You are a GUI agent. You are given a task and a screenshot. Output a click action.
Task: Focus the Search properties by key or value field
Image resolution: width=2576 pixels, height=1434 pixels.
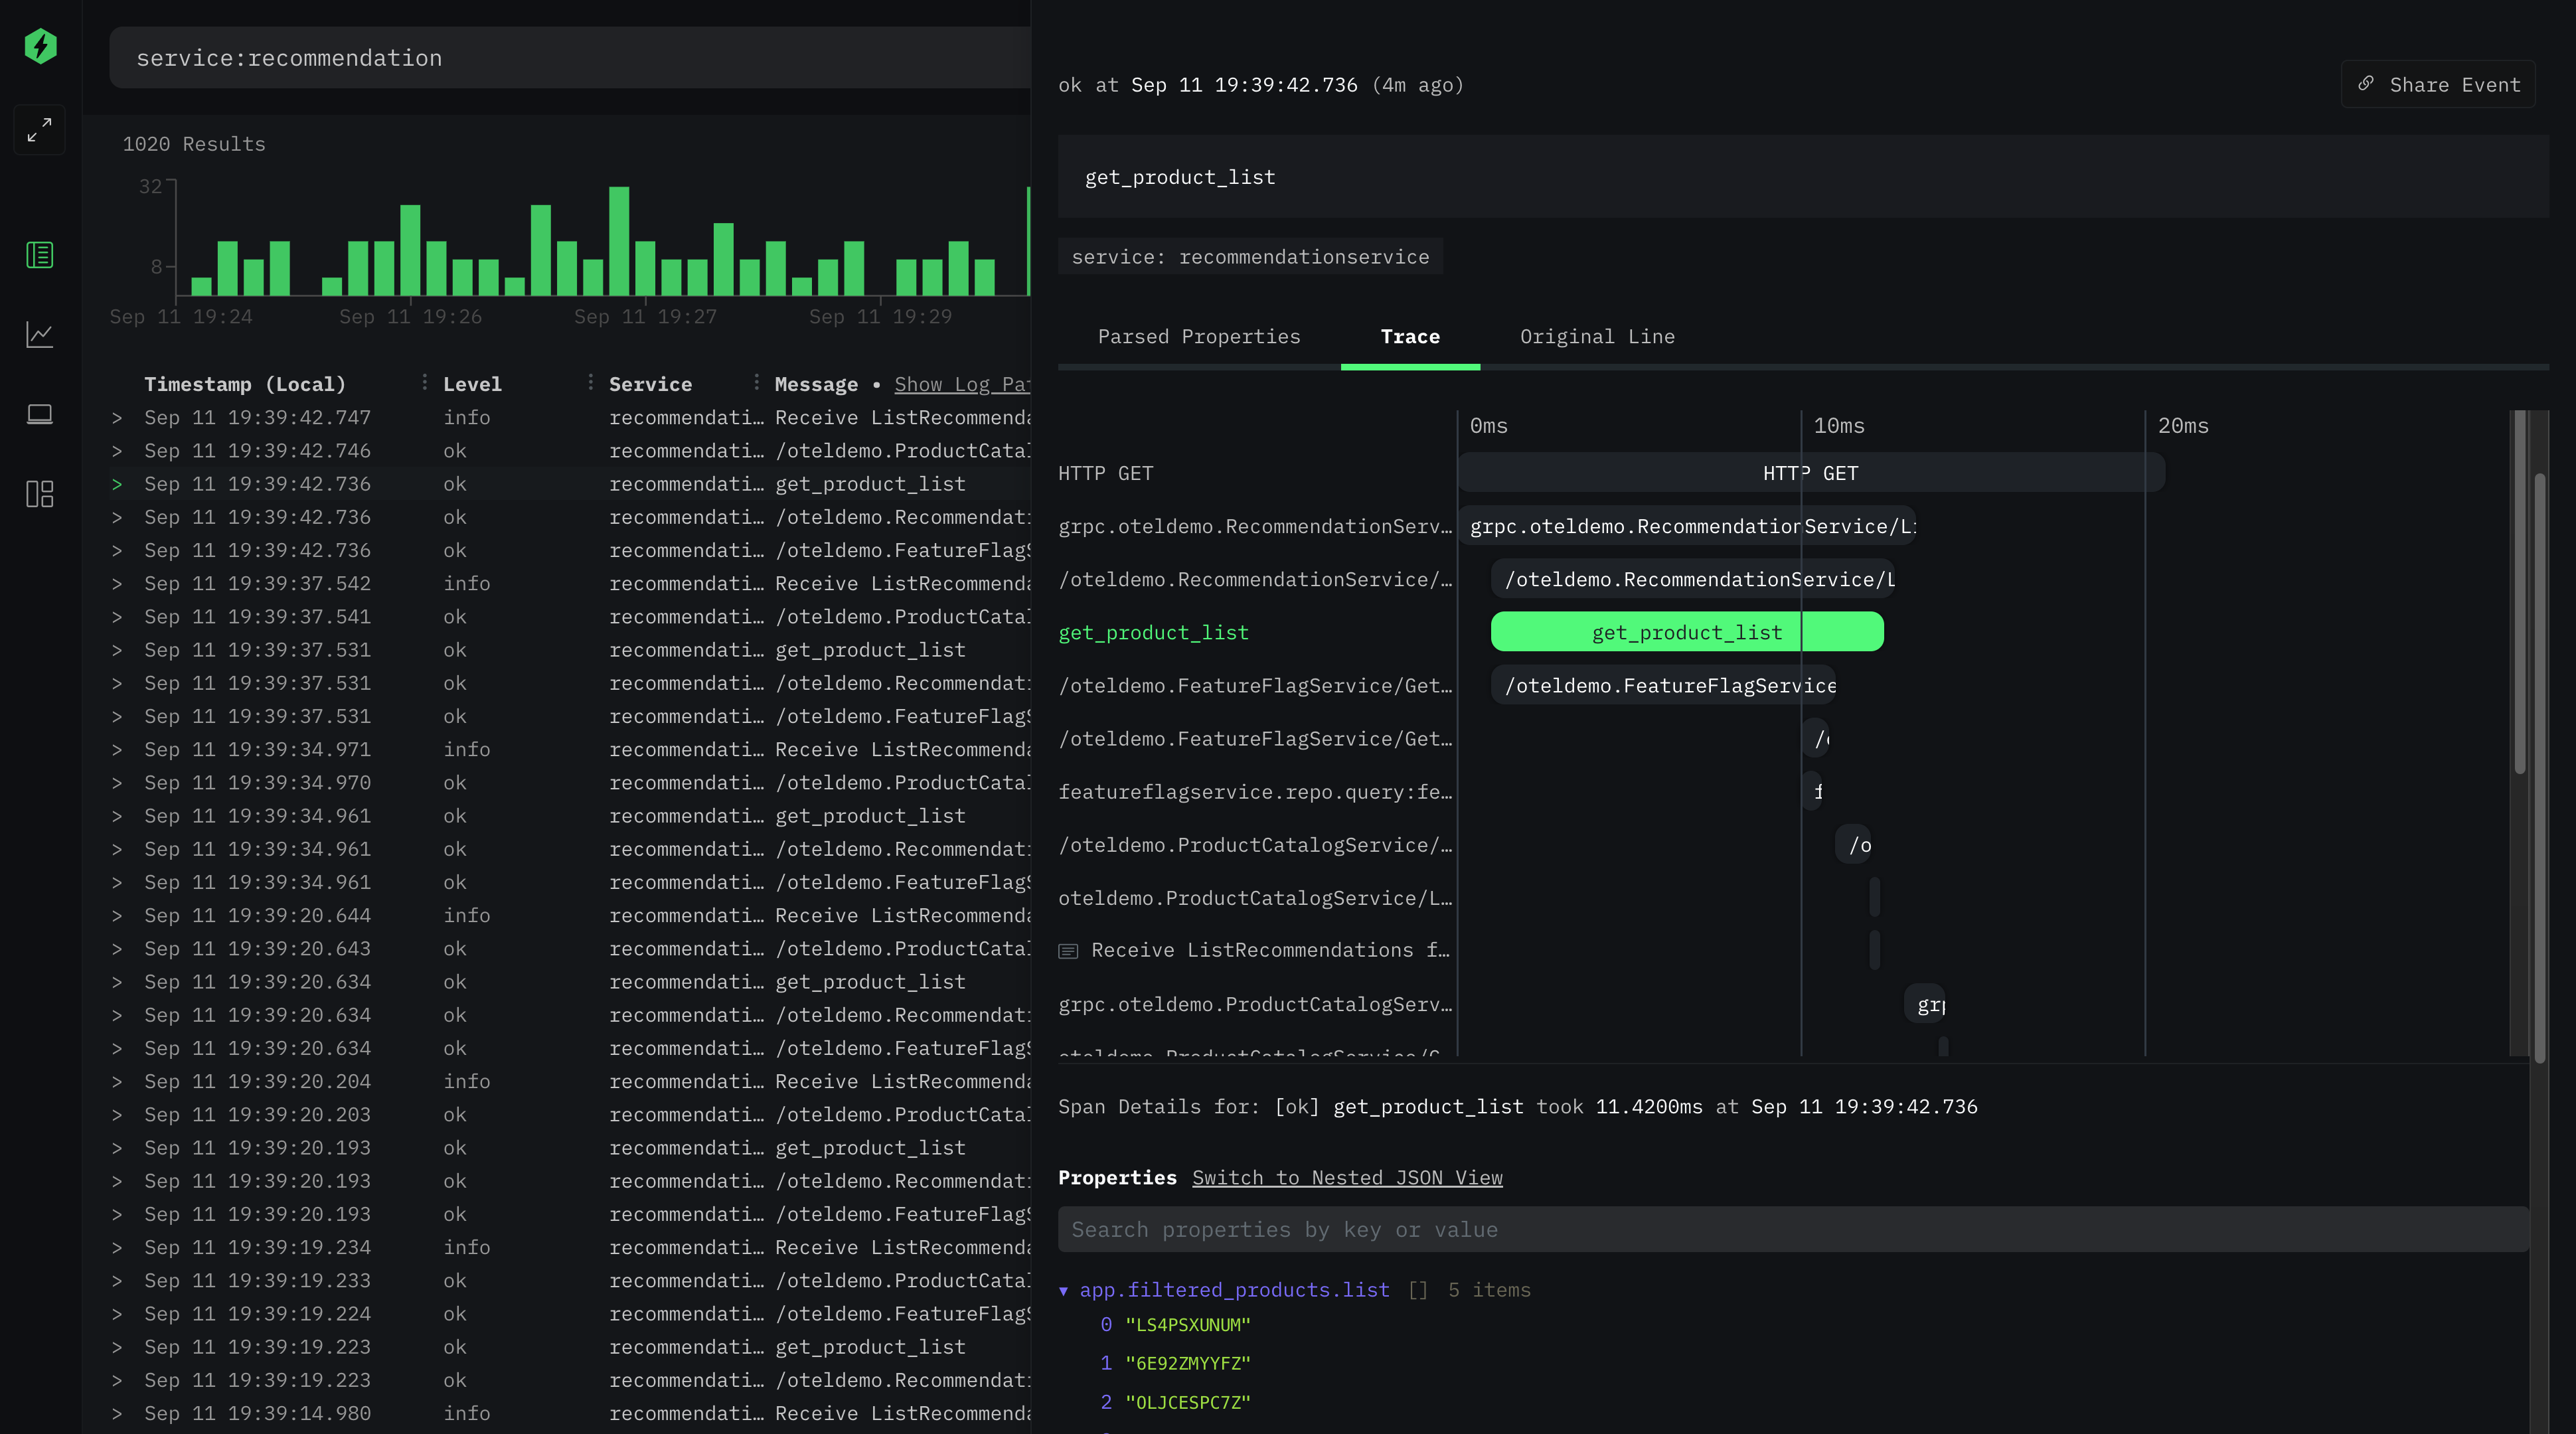click(1794, 1230)
